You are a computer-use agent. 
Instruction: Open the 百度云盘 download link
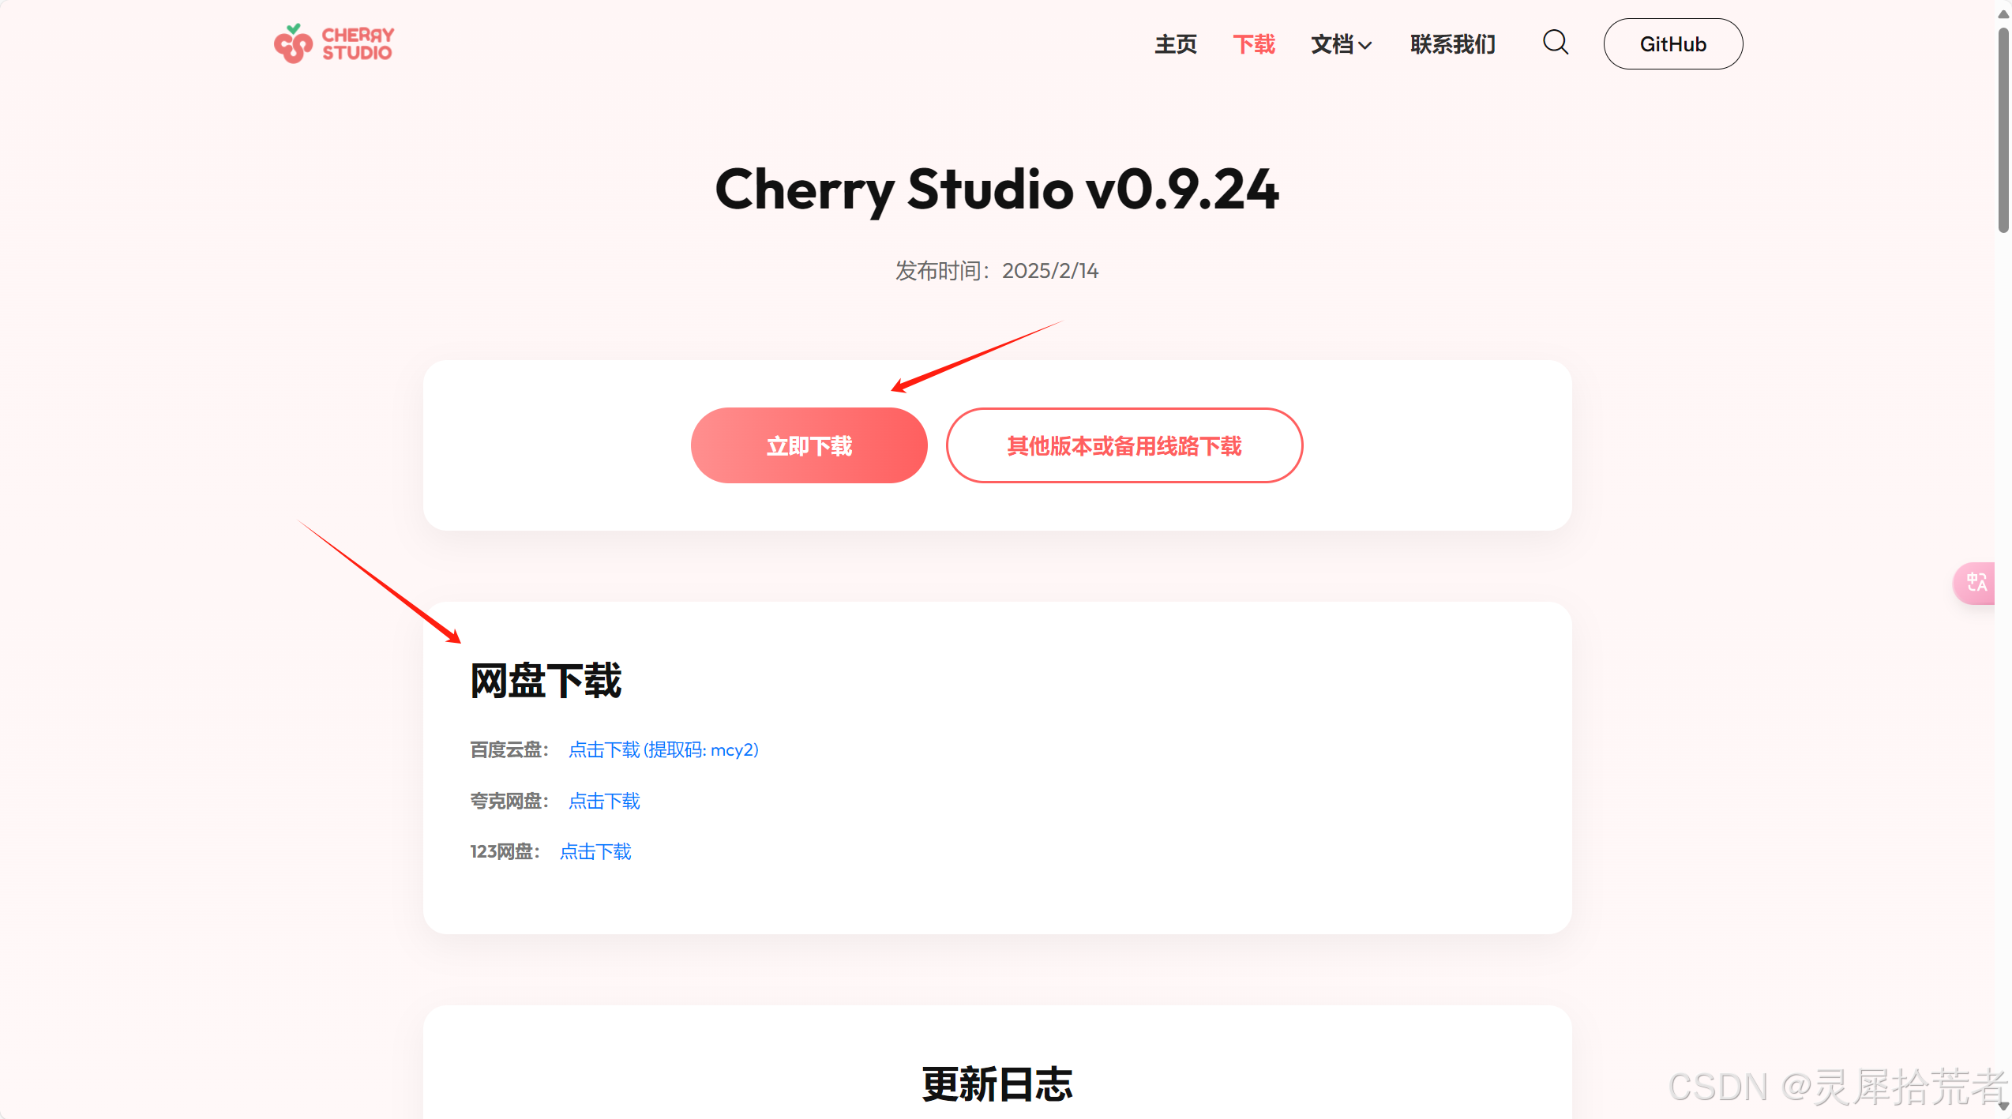663,749
